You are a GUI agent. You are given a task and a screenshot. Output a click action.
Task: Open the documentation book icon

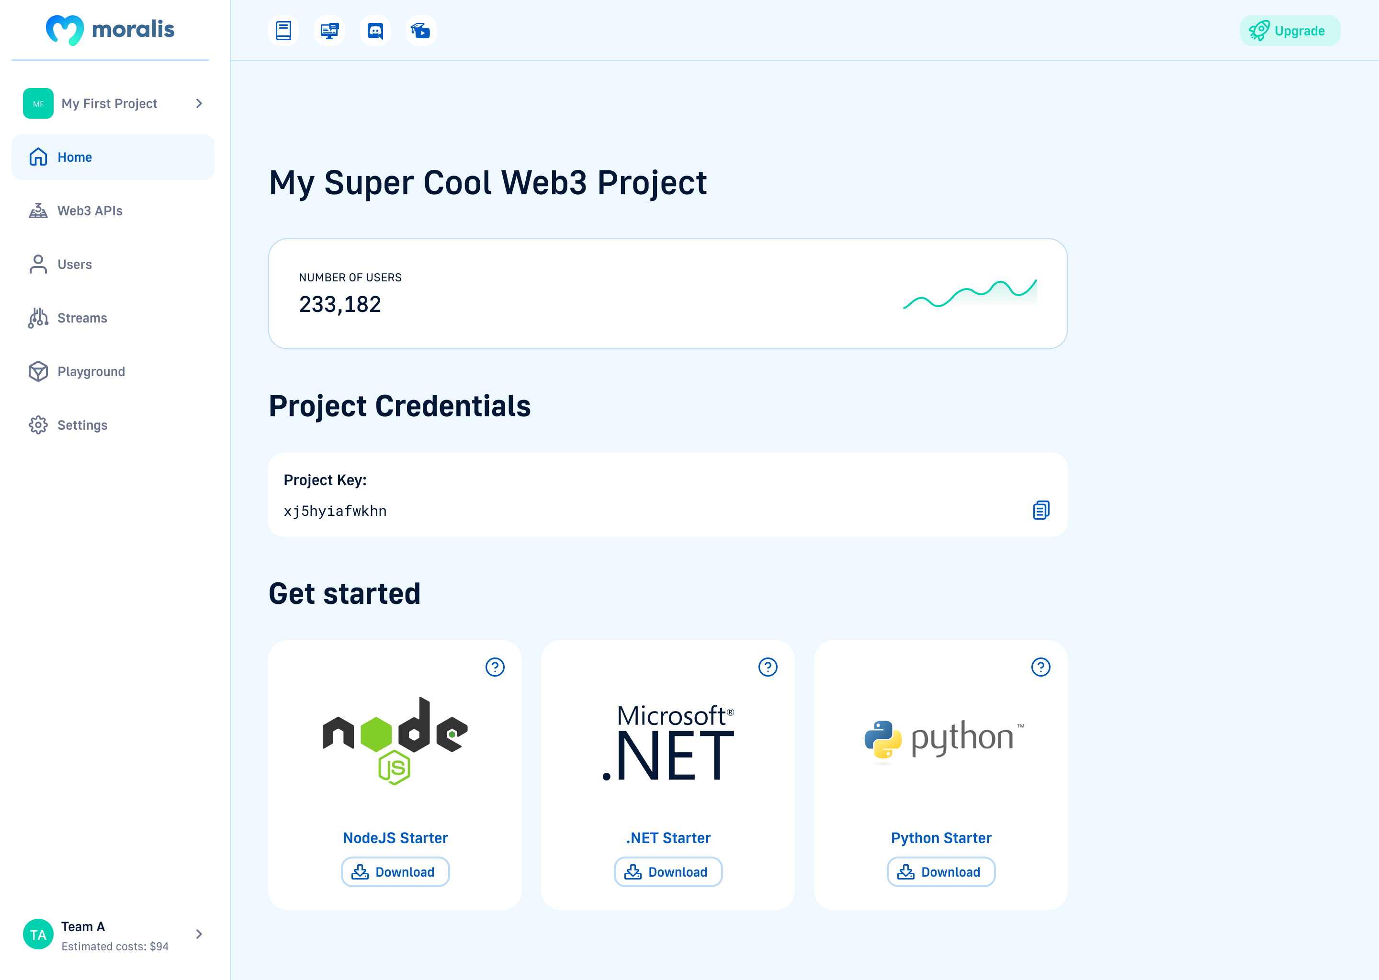pos(283,30)
